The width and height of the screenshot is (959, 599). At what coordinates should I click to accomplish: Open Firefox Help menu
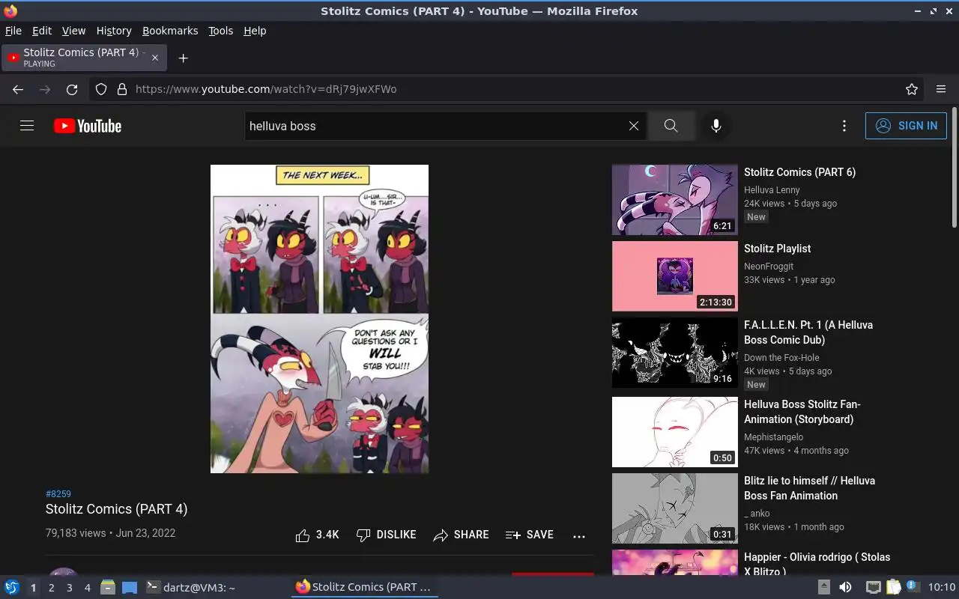255,31
